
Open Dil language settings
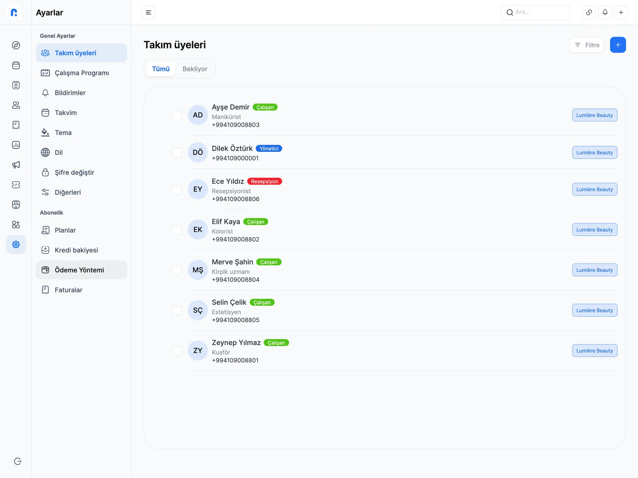point(81,153)
